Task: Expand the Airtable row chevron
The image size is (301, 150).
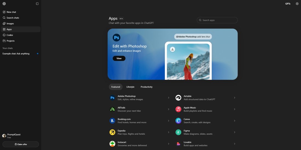Action: tap(235, 98)
